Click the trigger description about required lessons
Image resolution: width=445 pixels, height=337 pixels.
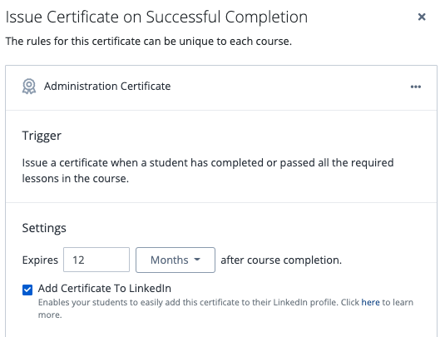coord(208,171)
